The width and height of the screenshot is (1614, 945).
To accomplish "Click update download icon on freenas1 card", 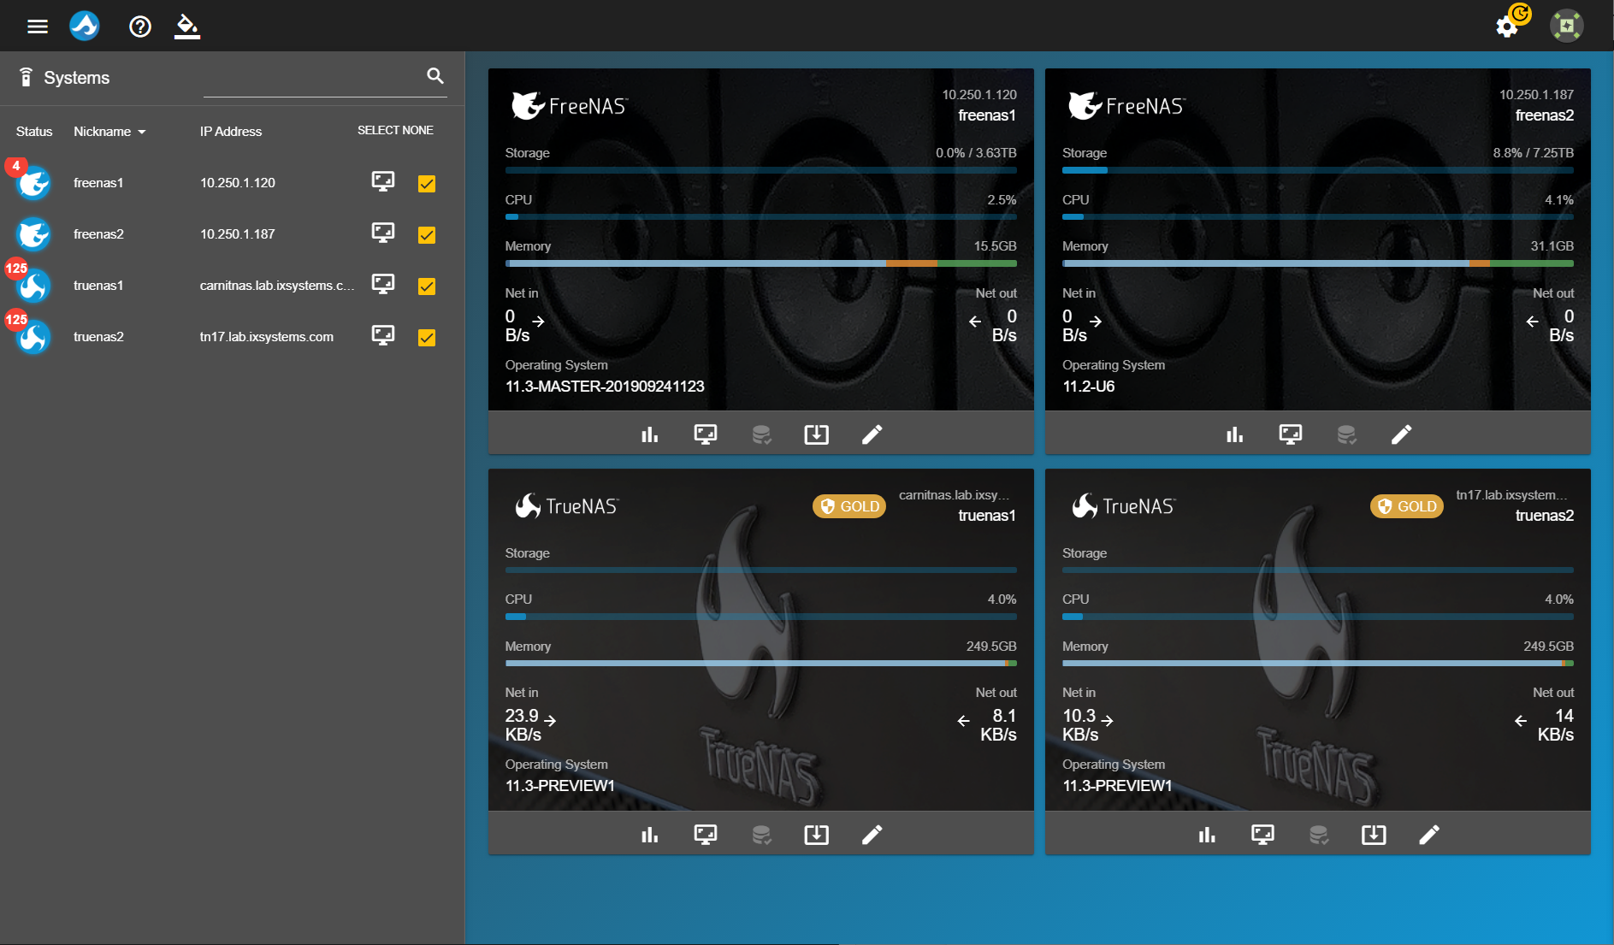I will click(817, 434).
